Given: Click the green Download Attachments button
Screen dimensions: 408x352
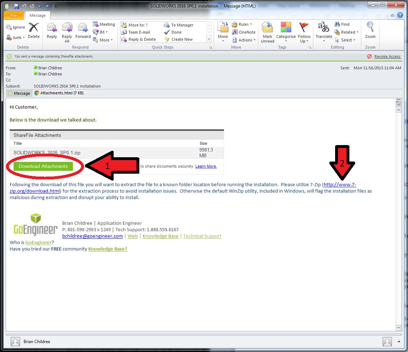Looking at the screenshot, I should coord(43,166).
